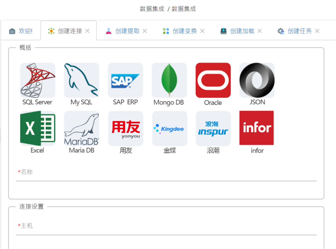
Task: Click the 创建加载 tab download icon
Action: click(x=223, y=31)
